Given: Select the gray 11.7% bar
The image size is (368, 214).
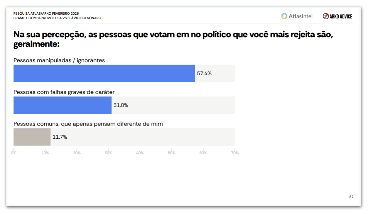Looking at the screenshot, I should coord(32,137).
